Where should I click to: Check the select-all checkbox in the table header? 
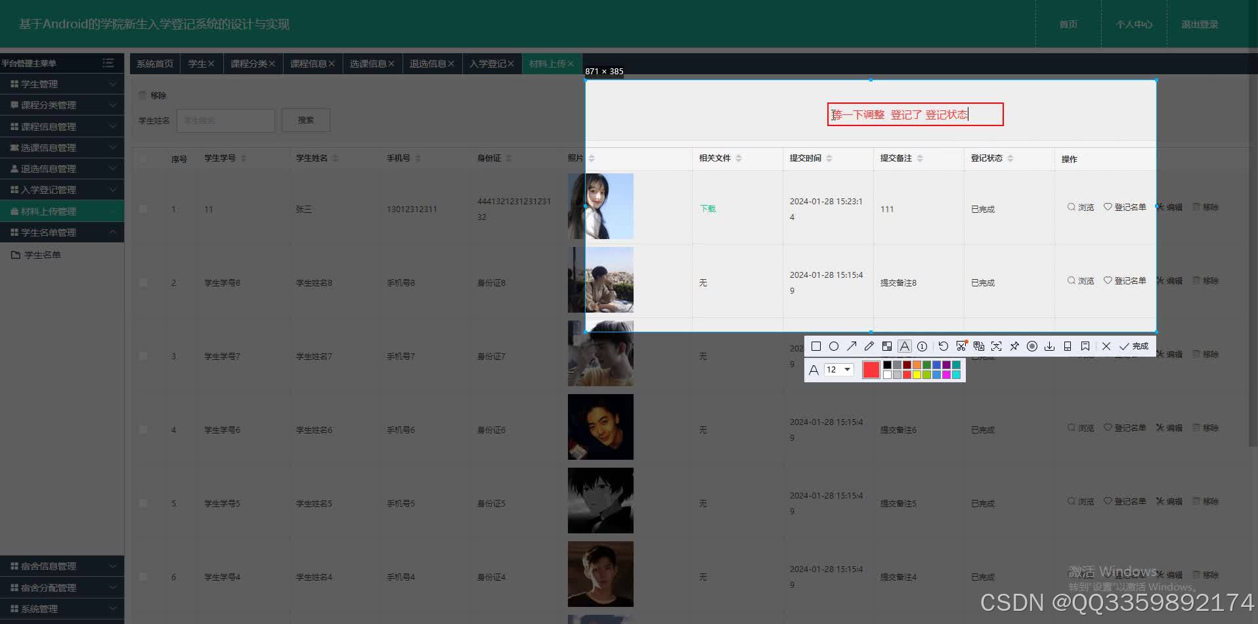point(144,158)
